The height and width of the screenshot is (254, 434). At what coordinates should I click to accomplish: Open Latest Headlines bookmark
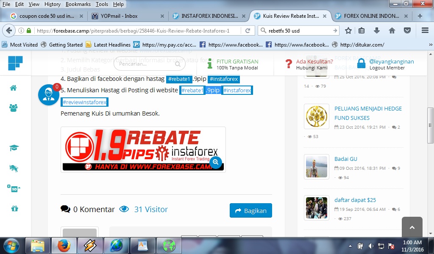tap(108, 44)
